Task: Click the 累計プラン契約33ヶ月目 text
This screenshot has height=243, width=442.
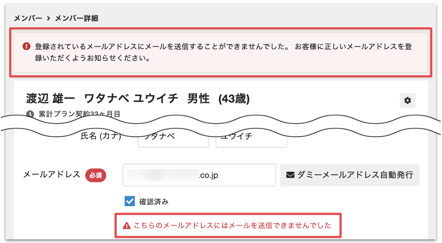Action: click(79, 114)
